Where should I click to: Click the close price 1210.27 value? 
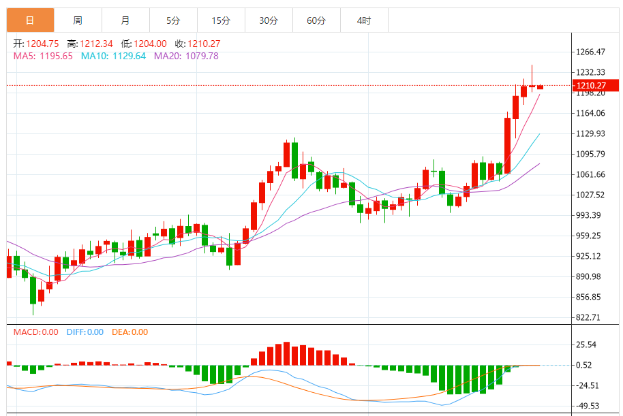coord(204,44)
